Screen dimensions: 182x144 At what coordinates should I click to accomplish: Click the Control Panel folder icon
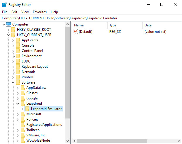tap(18, 51)
